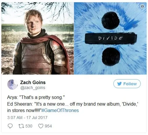
Task: Open the Divide album cover image
Action: coord(110,38)
